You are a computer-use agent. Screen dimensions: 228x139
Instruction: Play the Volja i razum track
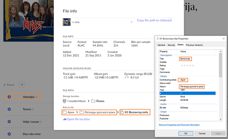click(x=9, y=122)
